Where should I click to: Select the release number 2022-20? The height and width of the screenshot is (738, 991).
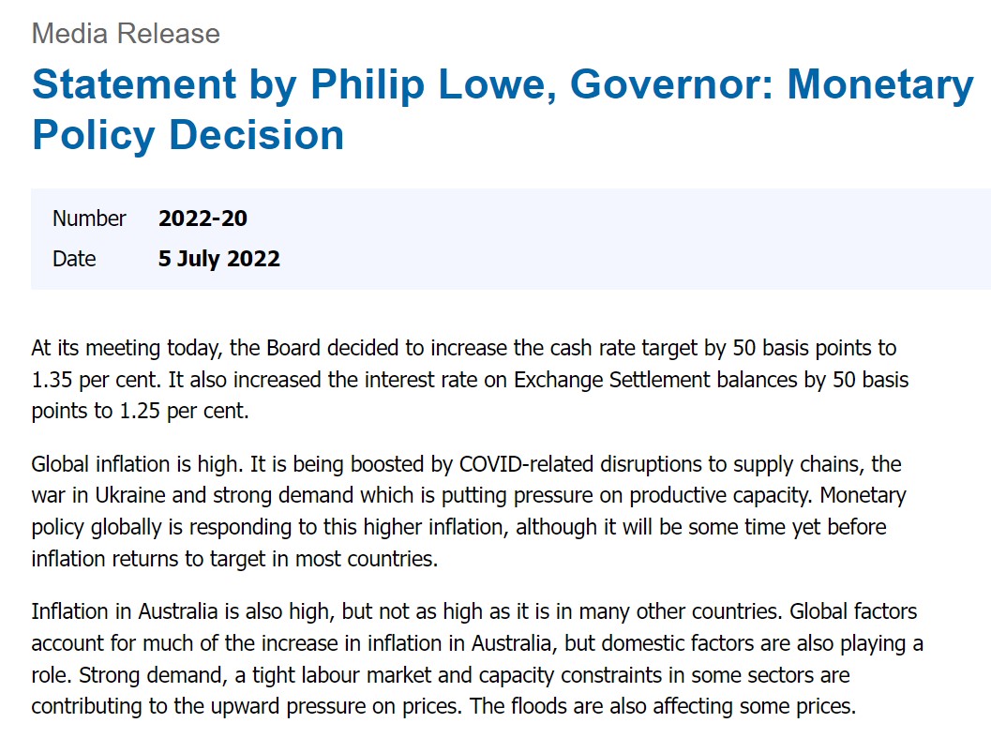(x=203, y=218)
